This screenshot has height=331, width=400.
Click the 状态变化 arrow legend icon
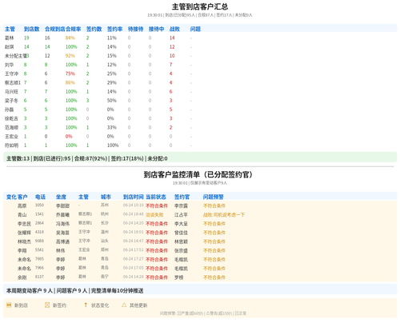(86, 305)
